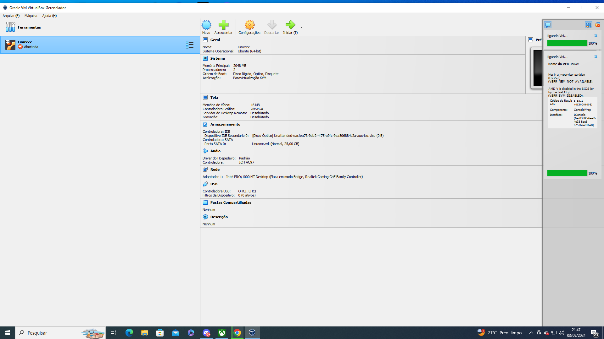This screenshot has height=339, width=604.
Task: Open the Arquivo menu
Action: point(11,16)
